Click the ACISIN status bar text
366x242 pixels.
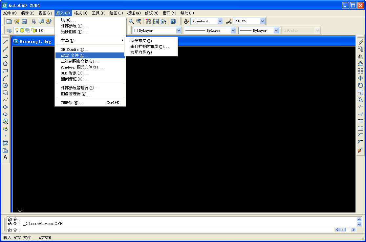click(45, 238)
